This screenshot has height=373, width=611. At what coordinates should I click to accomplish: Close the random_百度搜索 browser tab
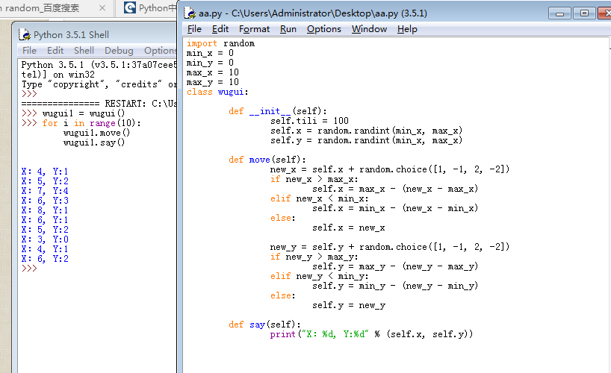102,8
